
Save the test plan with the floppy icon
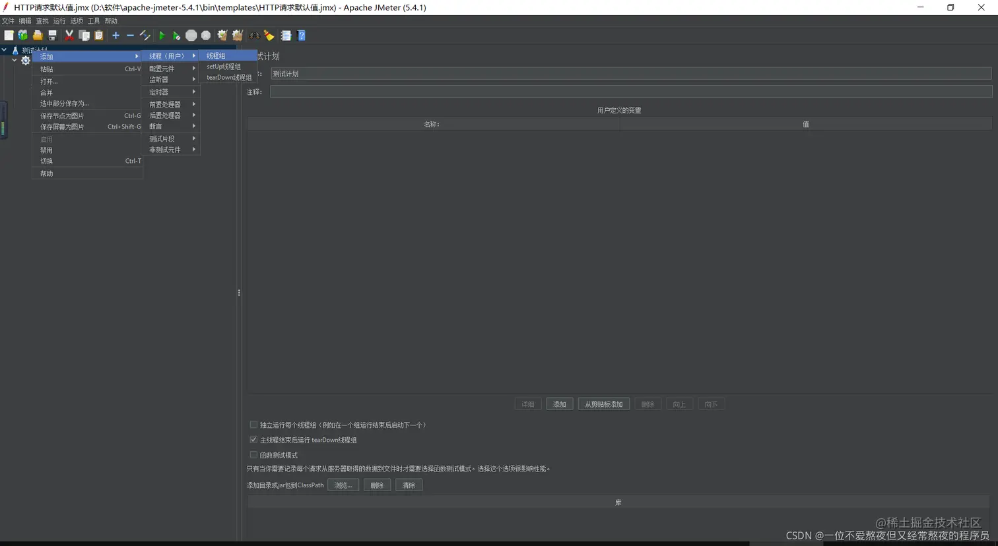pyautogui.click(x=52, y=36)
